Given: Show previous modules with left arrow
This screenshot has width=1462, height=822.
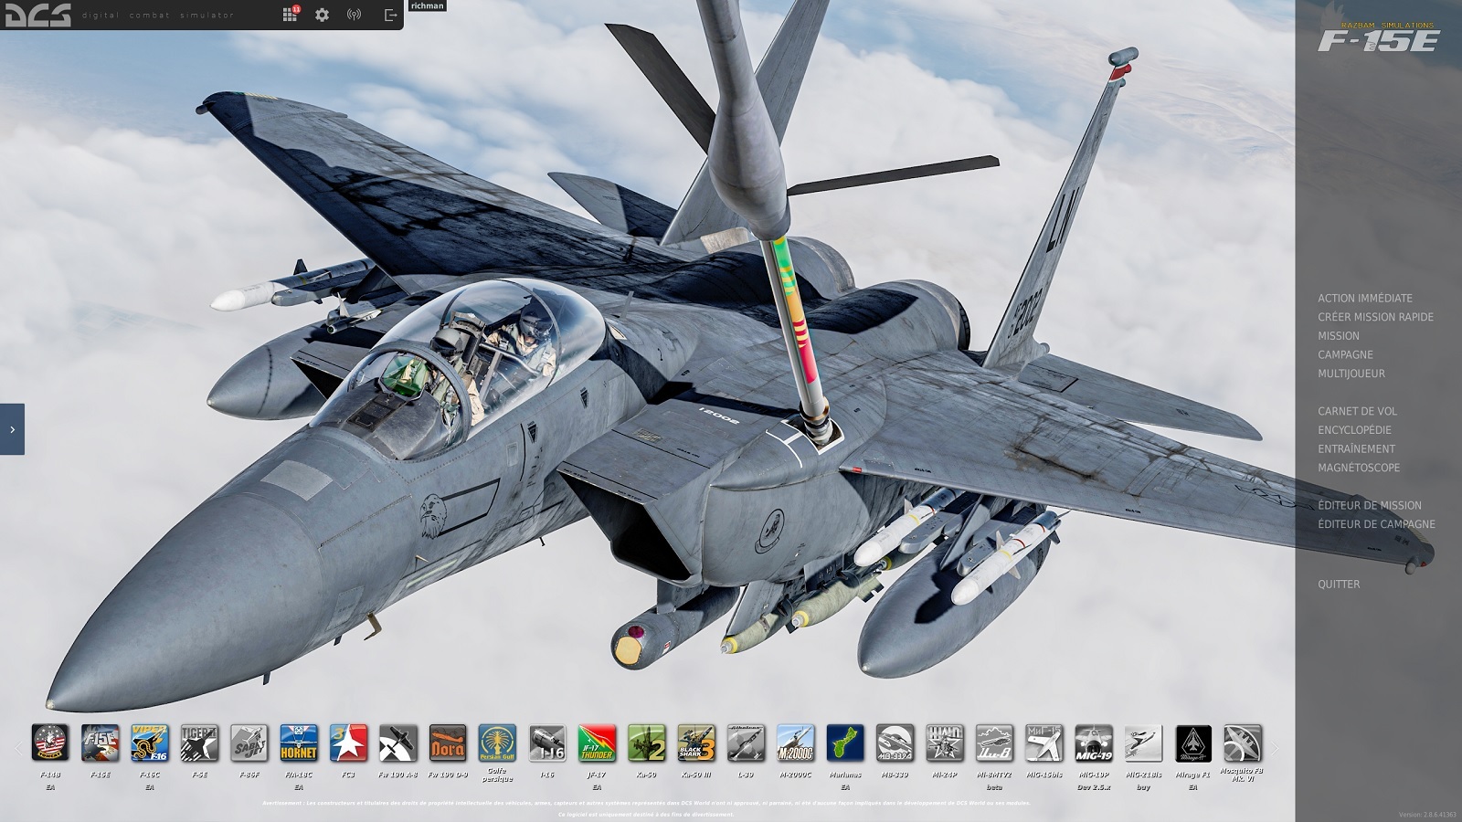Looking at the screenshot, I should coord(17,748).
